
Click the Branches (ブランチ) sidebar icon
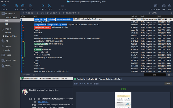(x=3, y=29)
